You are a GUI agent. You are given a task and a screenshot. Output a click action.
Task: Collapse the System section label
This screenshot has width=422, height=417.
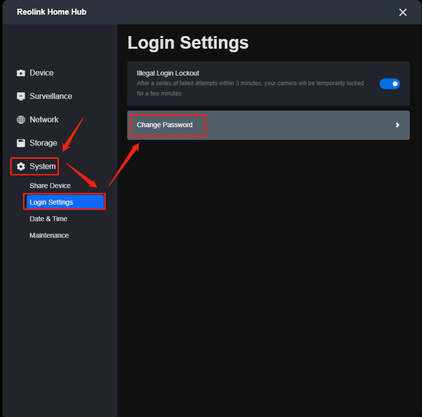click(x=42, y=167)
